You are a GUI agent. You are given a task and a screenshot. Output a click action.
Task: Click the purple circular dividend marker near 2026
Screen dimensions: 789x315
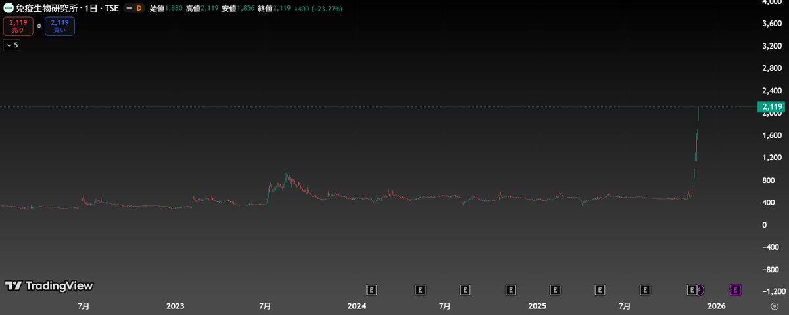(700, 289)
